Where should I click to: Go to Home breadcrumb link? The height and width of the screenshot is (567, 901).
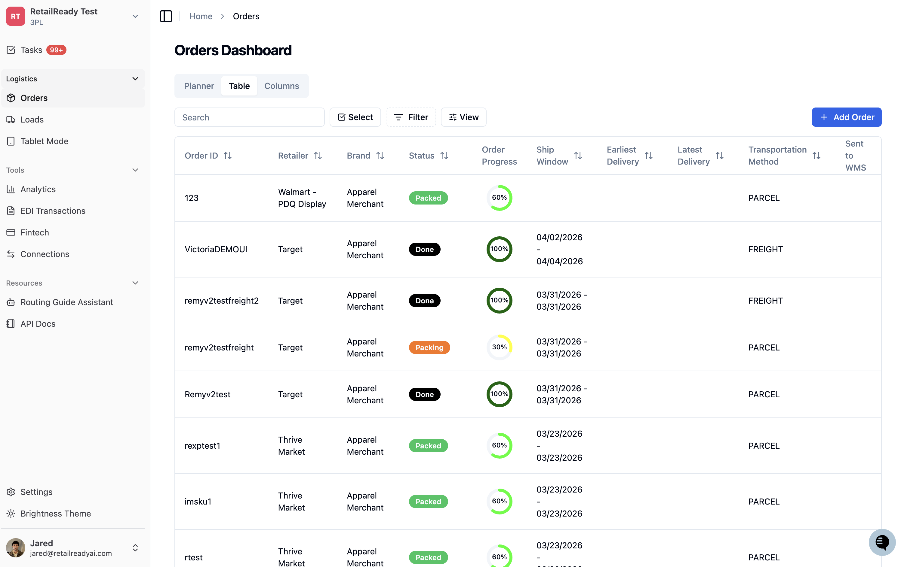coord(201,16)
